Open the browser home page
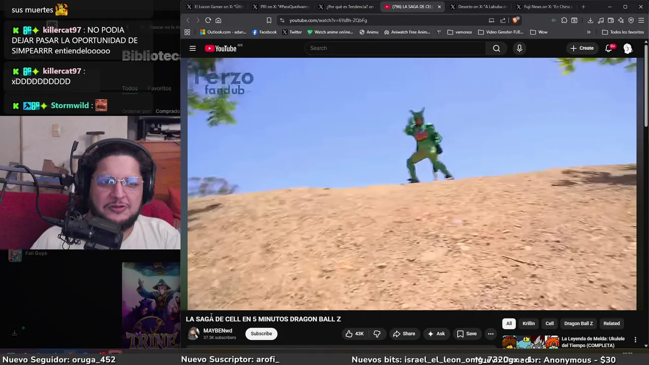 click(218, 20)
